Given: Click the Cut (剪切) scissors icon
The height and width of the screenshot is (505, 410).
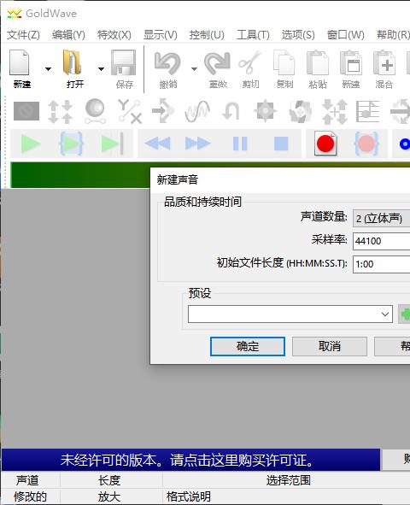Looking at the screenshot, I should (x=250, y=62).
